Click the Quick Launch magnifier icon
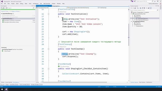The width and height of the screenshot is (162, 91). pyautogui.click(x=152, y=1)
